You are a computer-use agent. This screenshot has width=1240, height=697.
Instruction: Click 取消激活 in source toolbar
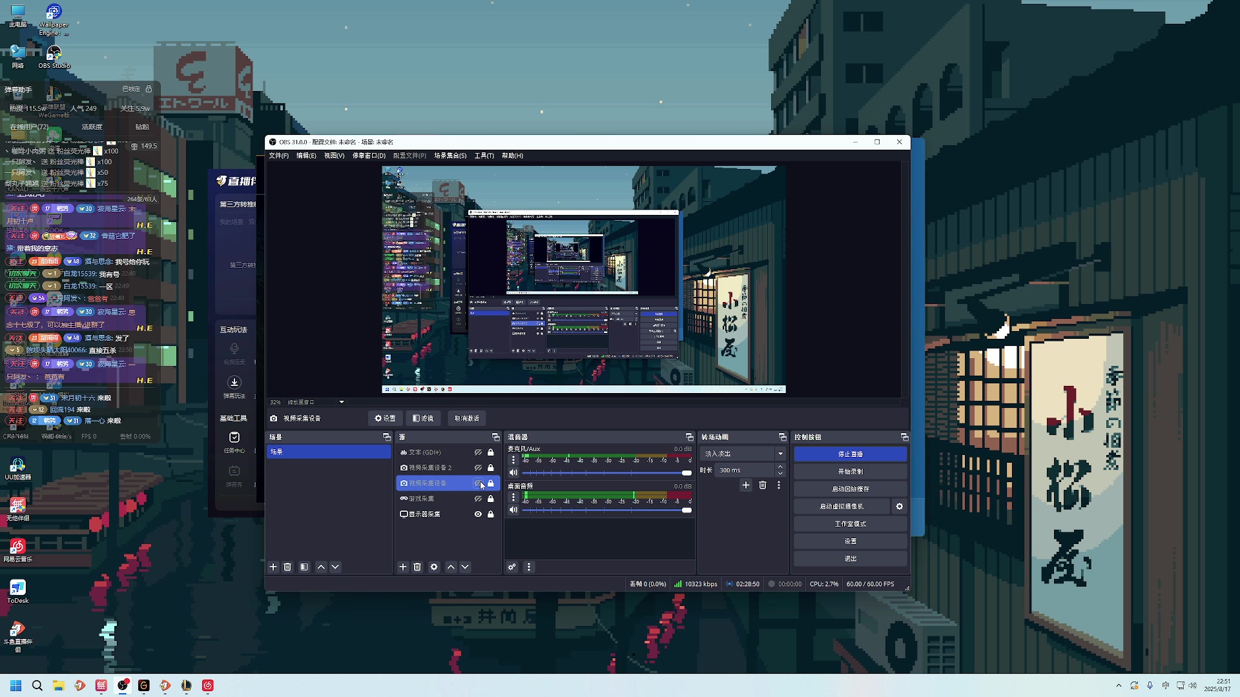467,419
